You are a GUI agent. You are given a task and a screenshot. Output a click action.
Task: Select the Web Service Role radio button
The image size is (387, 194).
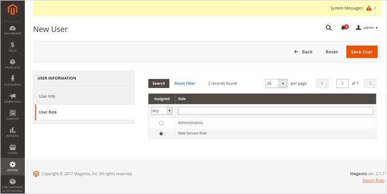pyautogui.click(x=161, y=133)
